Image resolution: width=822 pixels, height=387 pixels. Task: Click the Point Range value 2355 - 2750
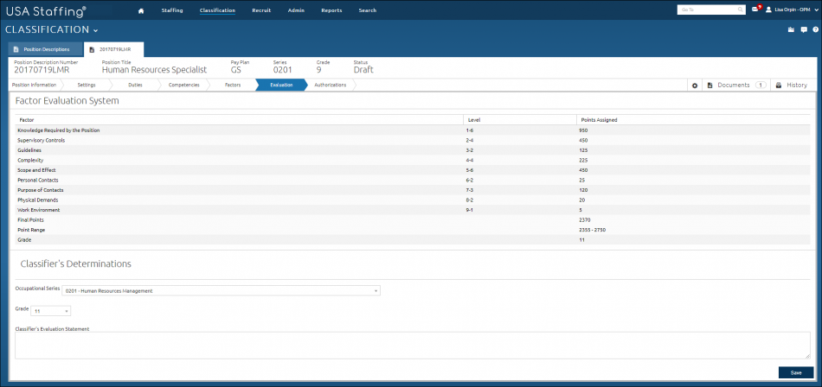593,230
